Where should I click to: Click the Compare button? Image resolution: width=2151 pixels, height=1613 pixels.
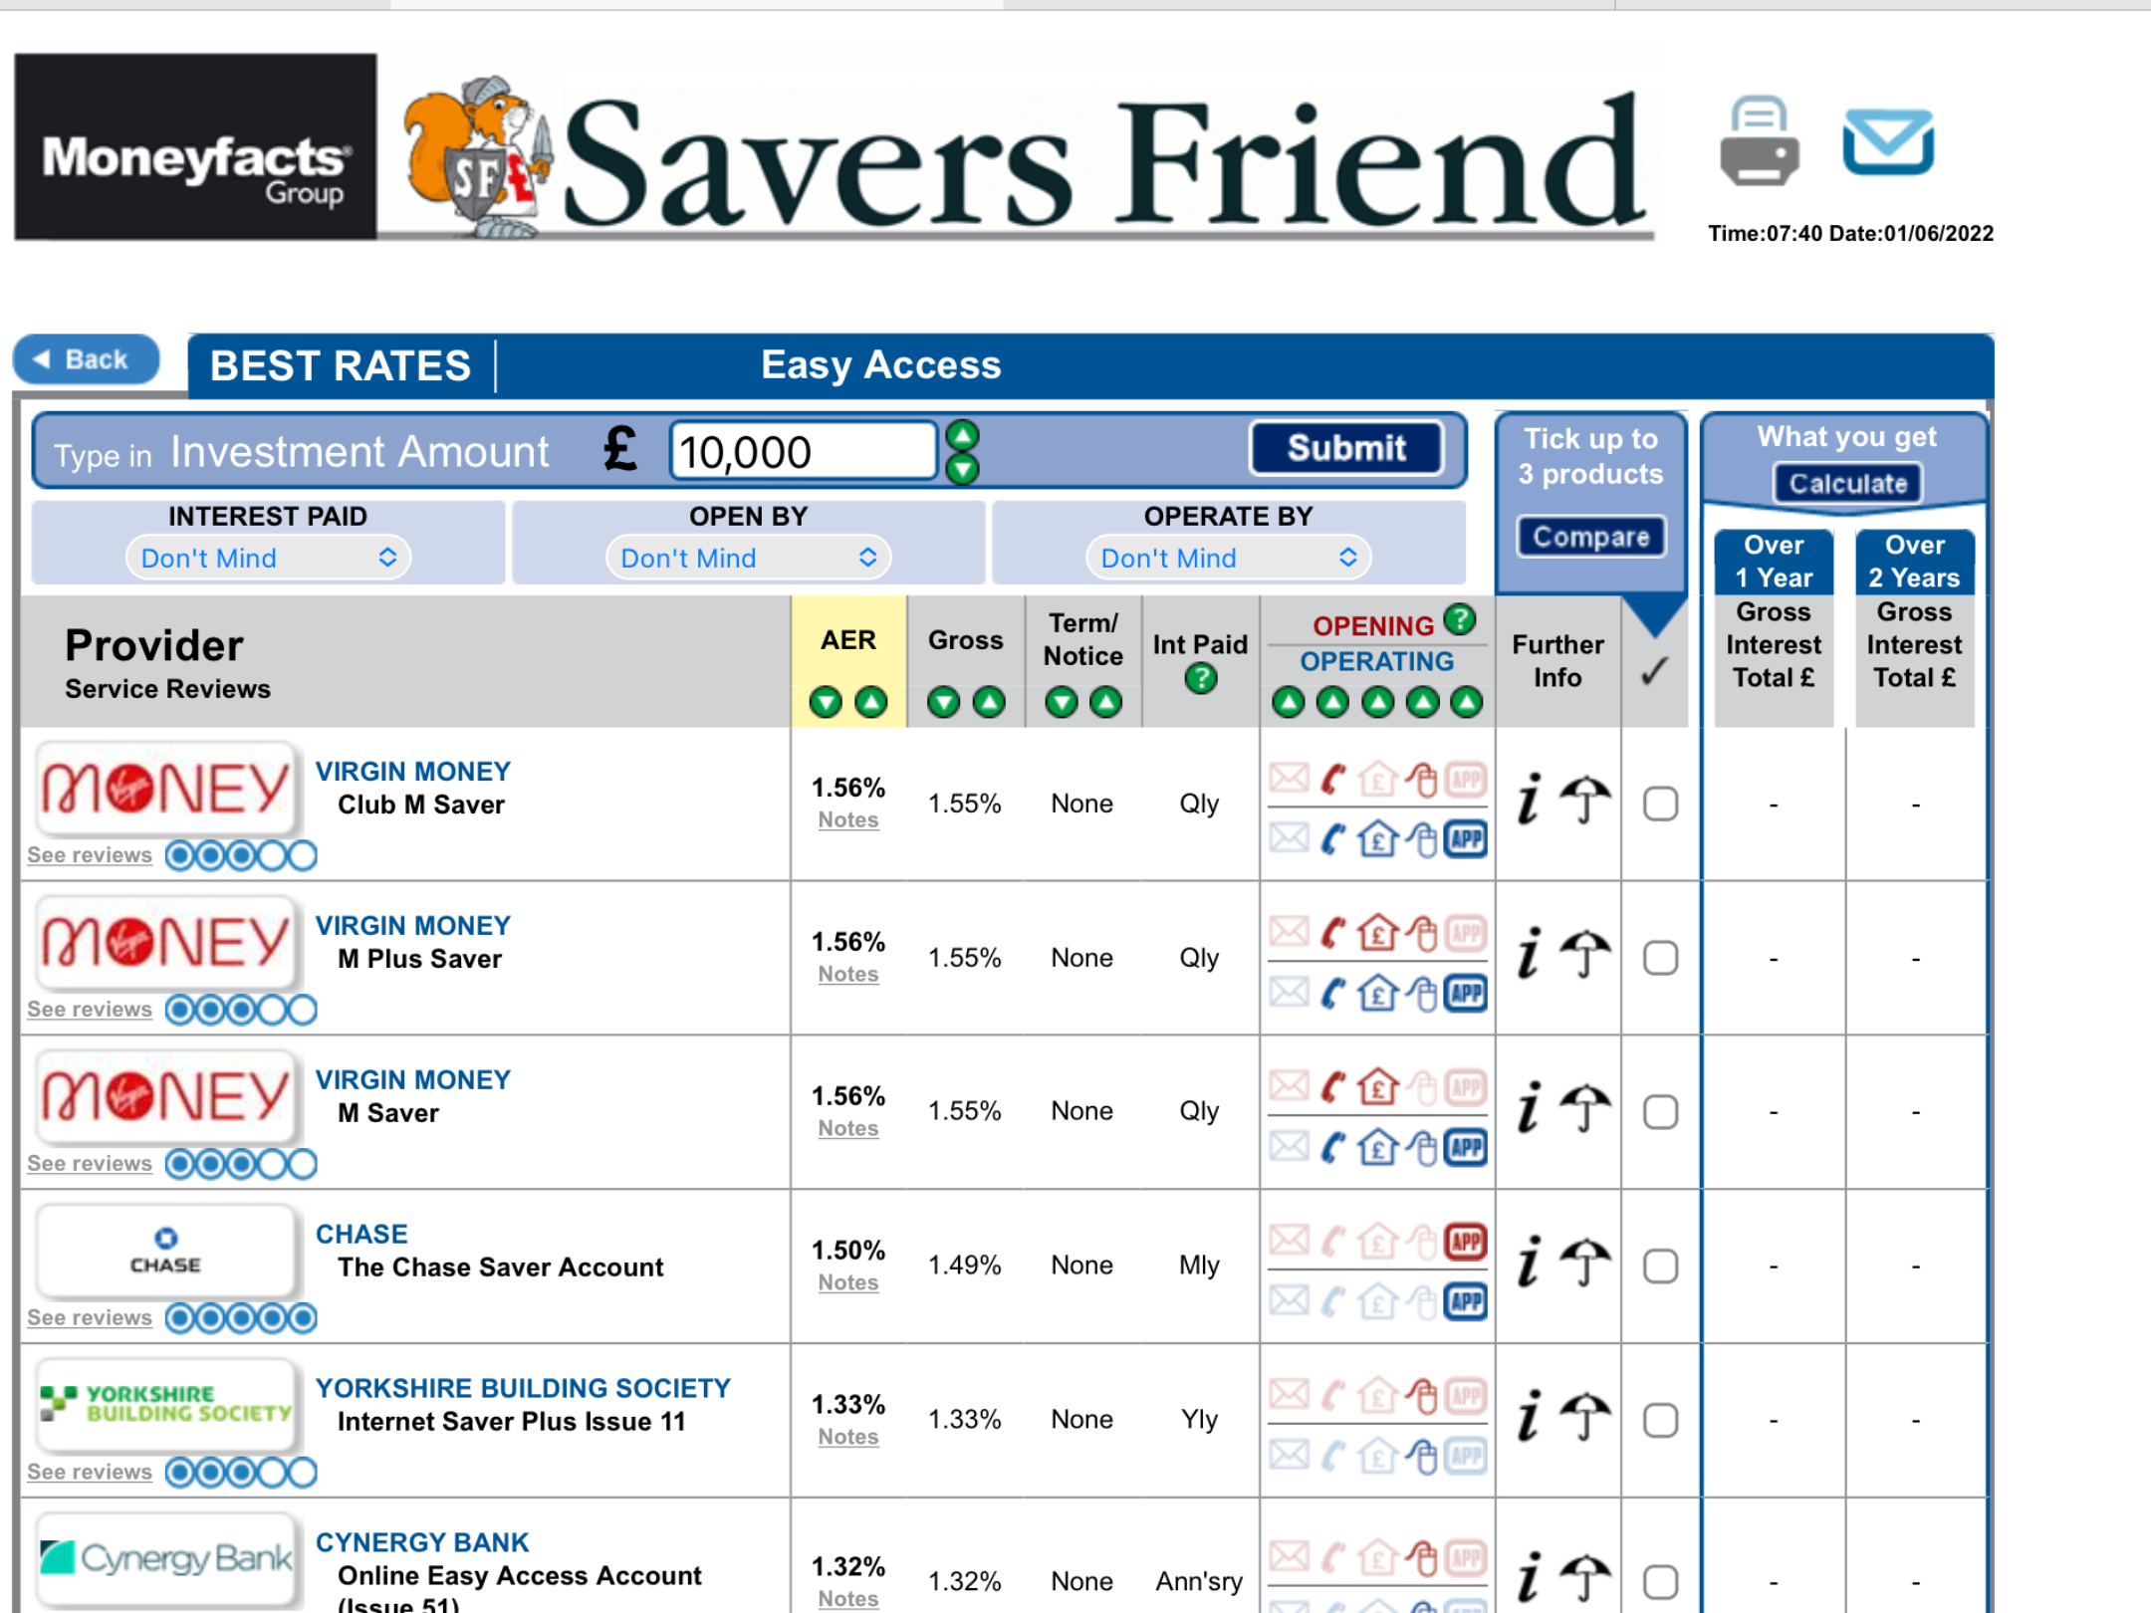tap(1590, 537)
